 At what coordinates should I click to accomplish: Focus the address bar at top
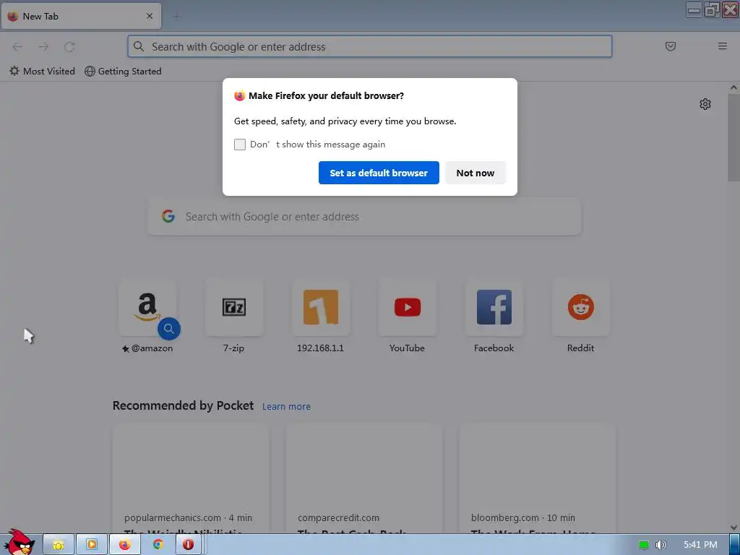[370, 46]
